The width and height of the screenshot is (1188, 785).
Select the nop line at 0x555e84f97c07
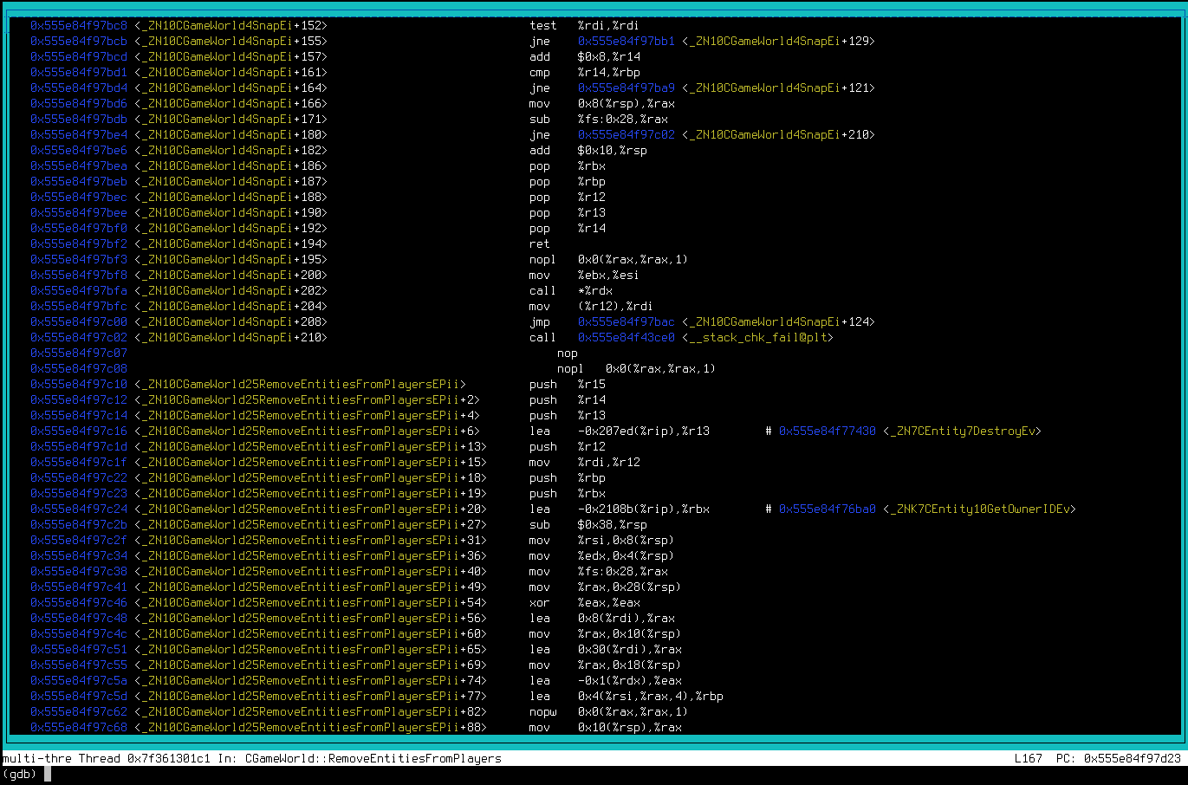pyautogui.click(x=567, y=353)
